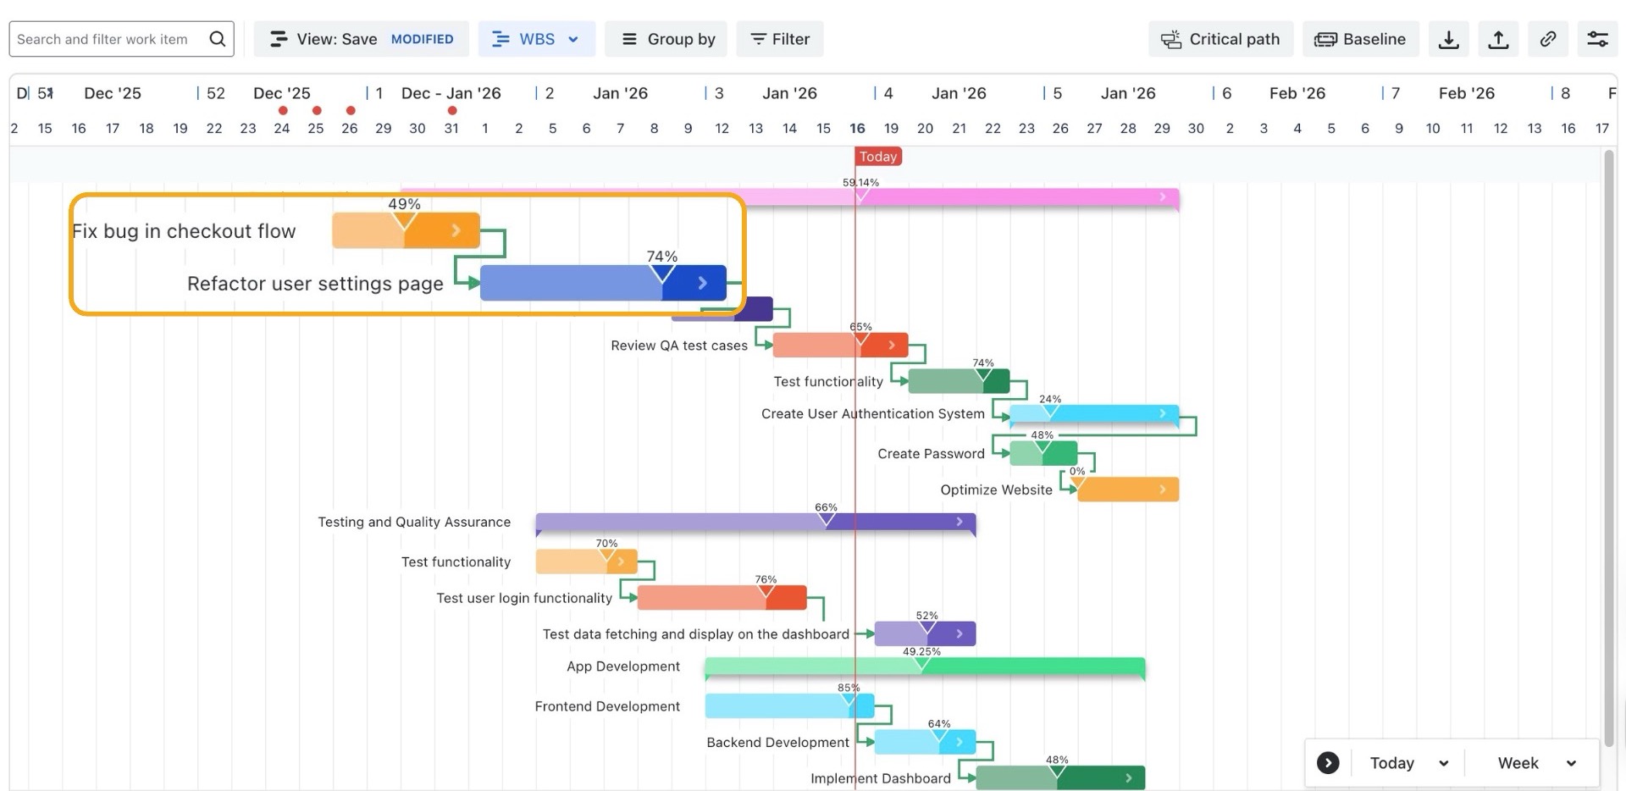This screenshot has height=791, width=1626.
Task: Toggle the Critical path display
Action: [x=1220, y=39]
